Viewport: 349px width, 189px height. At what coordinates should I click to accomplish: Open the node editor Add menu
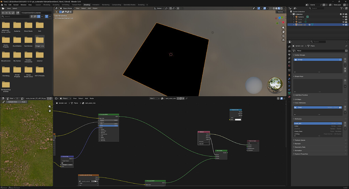pos(86,98)
